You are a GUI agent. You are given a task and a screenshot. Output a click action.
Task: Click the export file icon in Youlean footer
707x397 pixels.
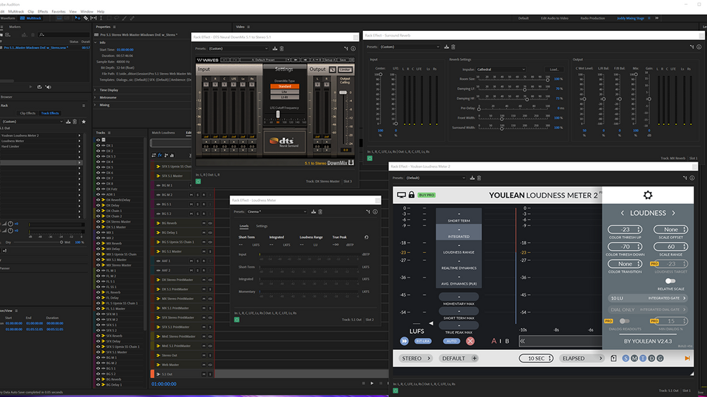tap(613, 358)
